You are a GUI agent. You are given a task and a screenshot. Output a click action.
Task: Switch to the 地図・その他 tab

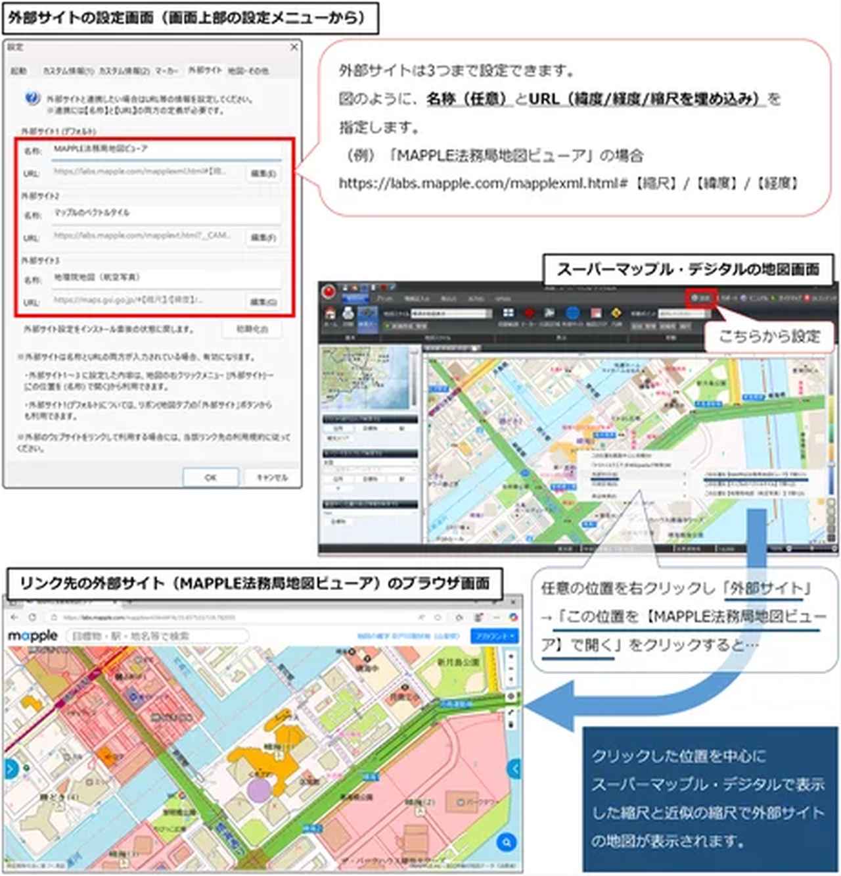pos(248,70)
